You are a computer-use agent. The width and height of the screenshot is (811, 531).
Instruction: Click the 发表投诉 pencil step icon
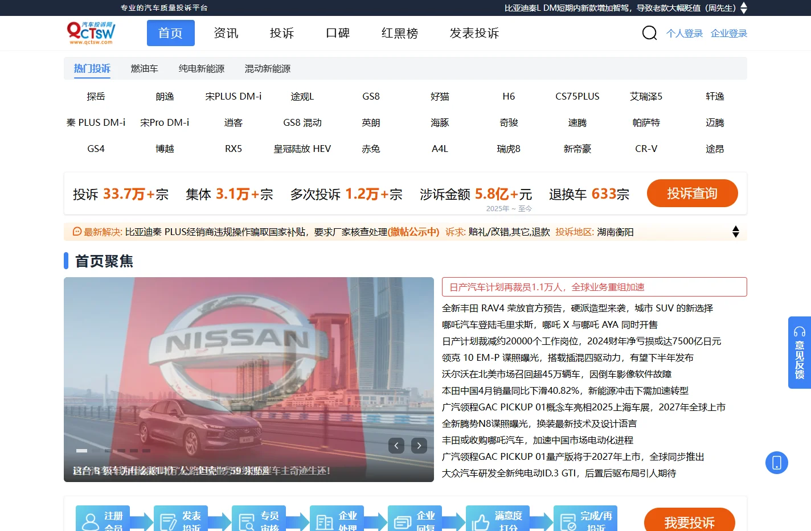click(169, 522)
